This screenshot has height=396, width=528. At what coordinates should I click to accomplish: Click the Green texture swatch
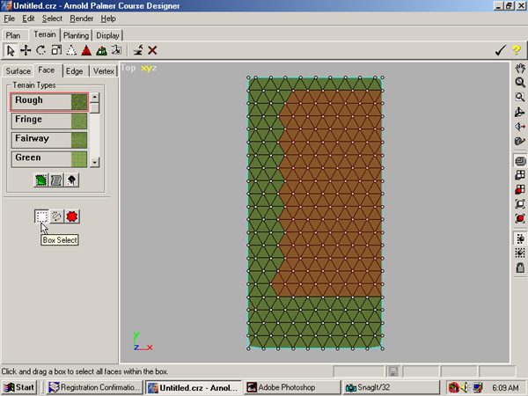pos(79,159)
